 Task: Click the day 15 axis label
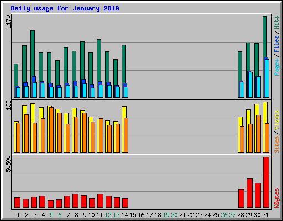tap(133, 215)
